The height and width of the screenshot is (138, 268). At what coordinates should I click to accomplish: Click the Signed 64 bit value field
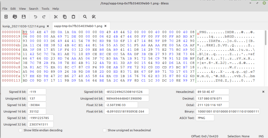(127, 92)
